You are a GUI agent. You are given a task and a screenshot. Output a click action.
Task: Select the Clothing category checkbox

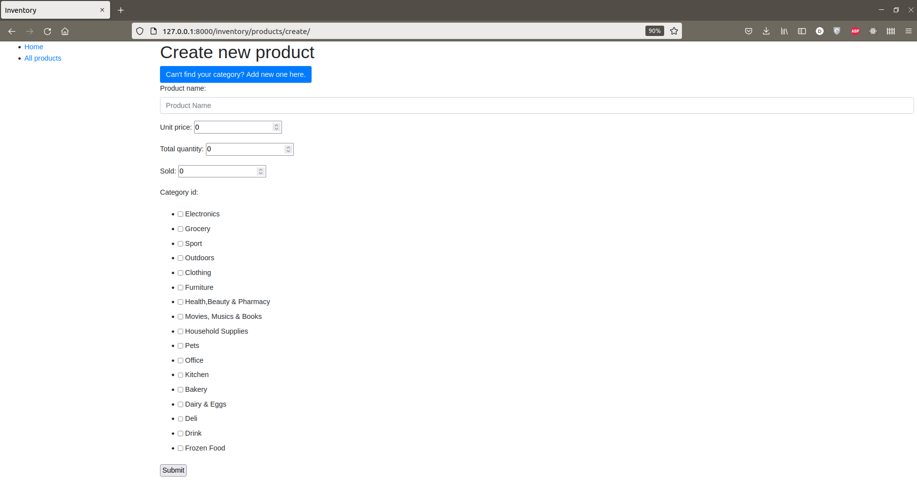point(181,273)
